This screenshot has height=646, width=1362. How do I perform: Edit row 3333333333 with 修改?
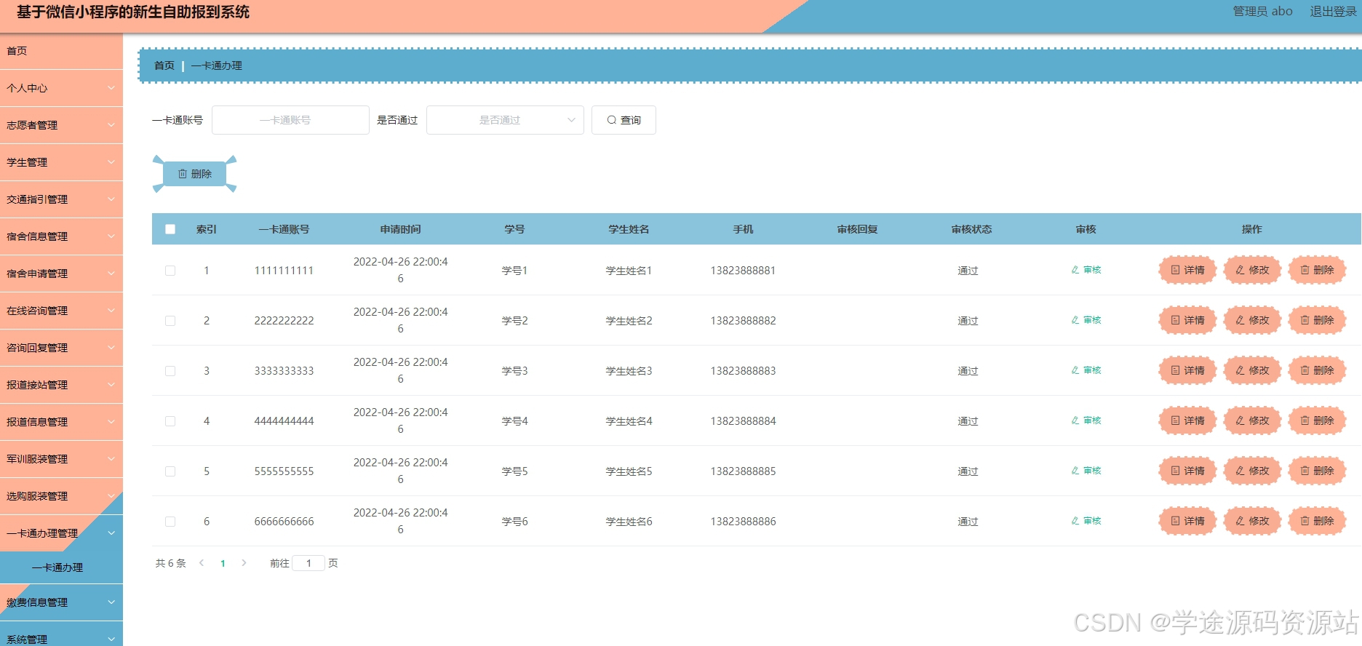[x=1252, y=370]
